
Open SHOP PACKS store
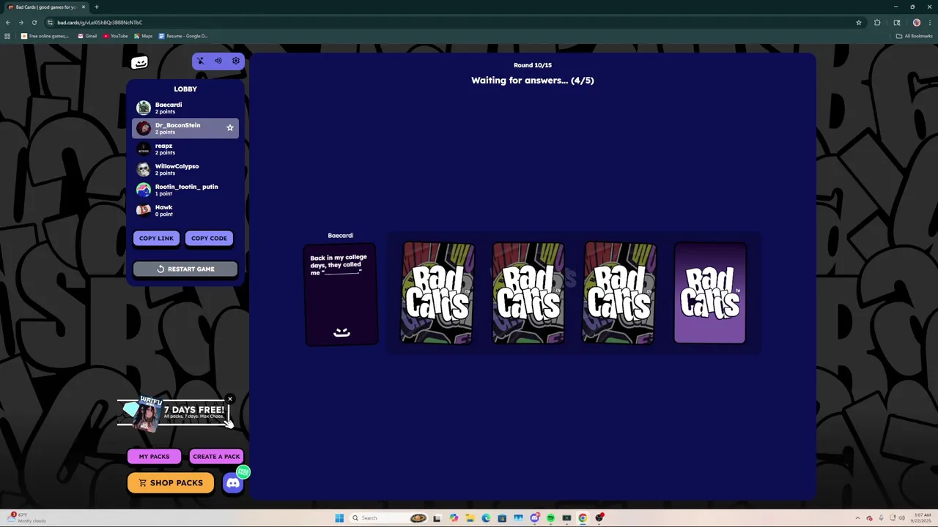coord(170,483)
